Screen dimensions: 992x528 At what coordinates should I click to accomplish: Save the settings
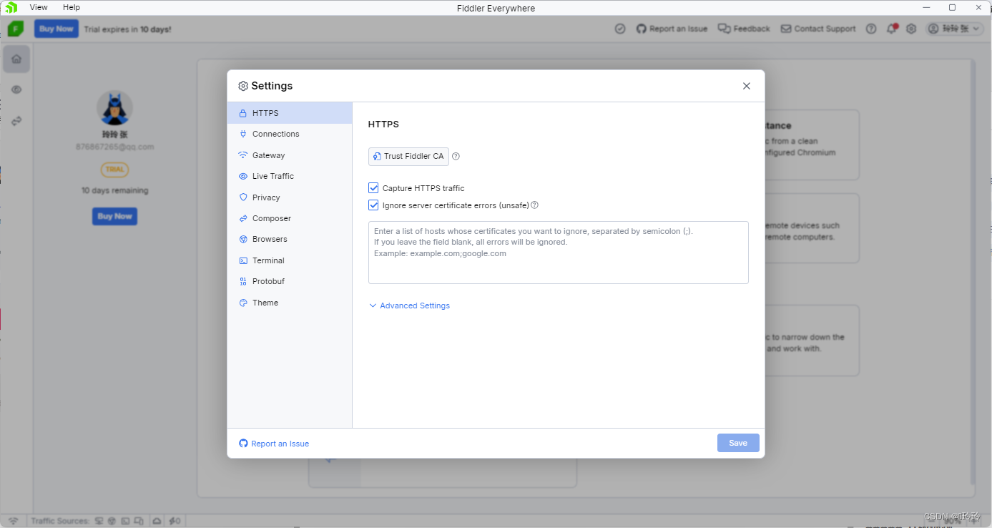point(738,443)
